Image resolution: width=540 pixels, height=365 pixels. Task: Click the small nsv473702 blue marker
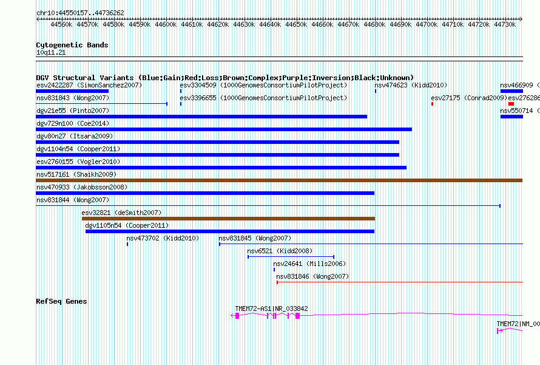[127, 244]
